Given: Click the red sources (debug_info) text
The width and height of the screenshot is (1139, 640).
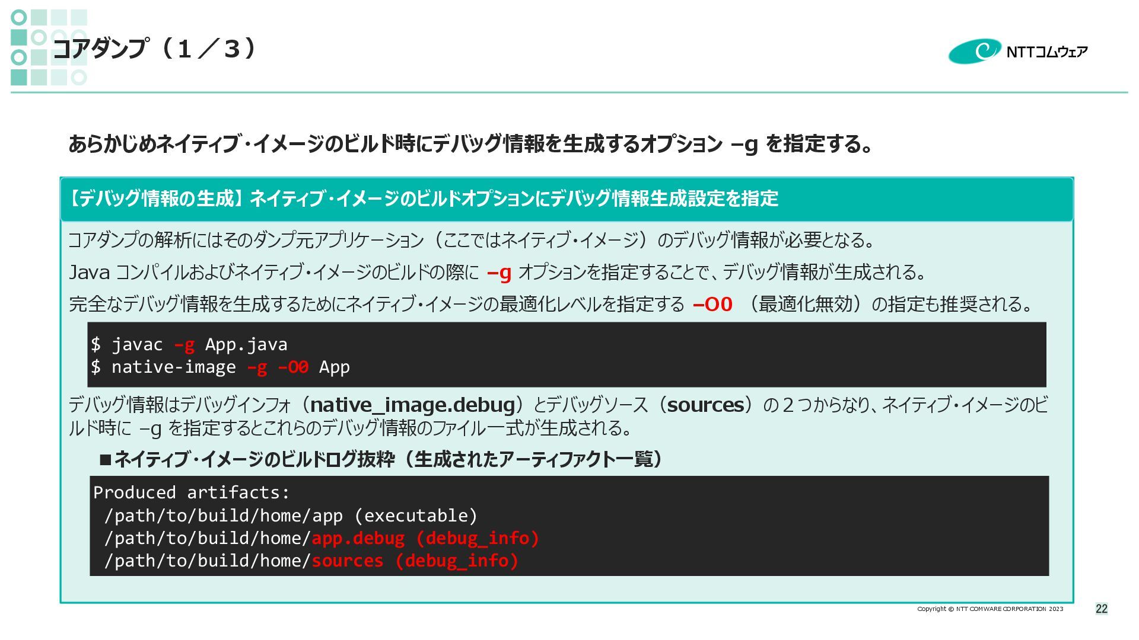Looking at the screenshot, I should 415,561.
